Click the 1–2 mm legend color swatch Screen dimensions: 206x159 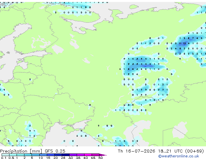20,155
